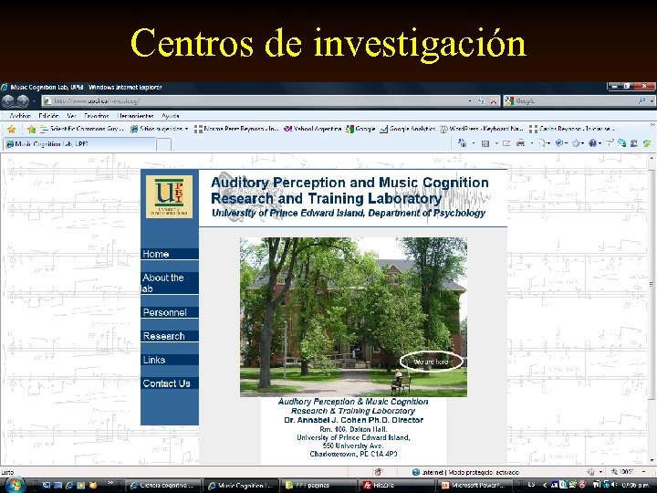This screenshot has height=493, width=657.
Task: Open the Research sidebar link
Action: point(170,336)
